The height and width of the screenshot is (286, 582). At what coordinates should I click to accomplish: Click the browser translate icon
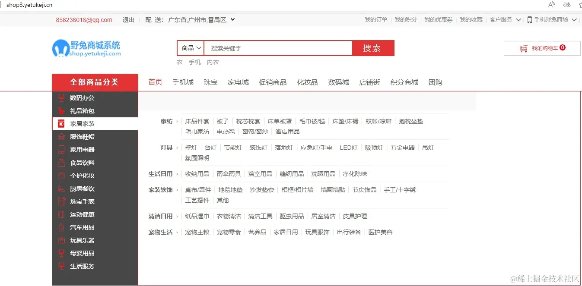567,5
